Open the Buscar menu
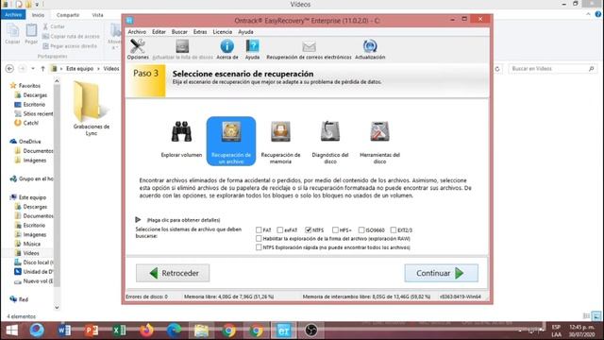The image size is (604, 340). [x=179, y=32]
